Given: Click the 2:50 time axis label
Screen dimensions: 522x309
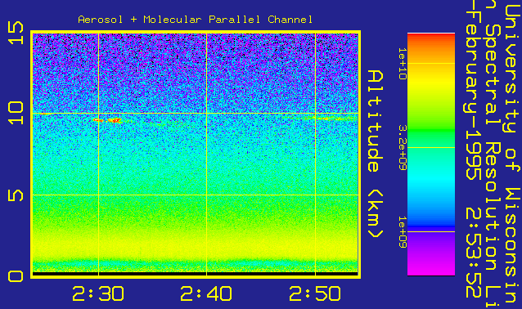Looking at the screenshot, I should coord(315,293).
